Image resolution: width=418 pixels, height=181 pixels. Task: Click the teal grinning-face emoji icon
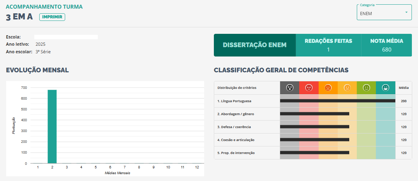pos(386,88)
